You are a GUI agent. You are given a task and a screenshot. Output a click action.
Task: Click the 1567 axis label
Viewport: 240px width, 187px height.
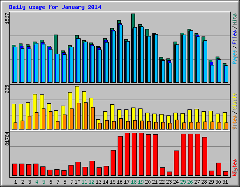tap(7, 18)
